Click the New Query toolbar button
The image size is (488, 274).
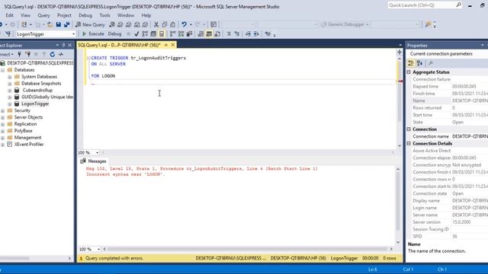90,24
